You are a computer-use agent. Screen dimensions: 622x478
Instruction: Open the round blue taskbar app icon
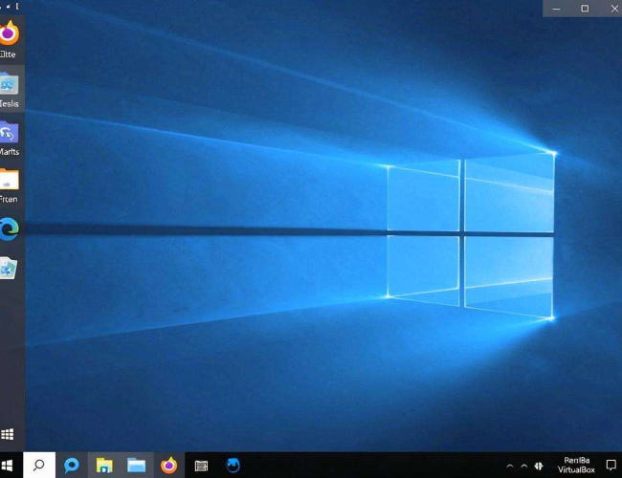tap(233, 465)
